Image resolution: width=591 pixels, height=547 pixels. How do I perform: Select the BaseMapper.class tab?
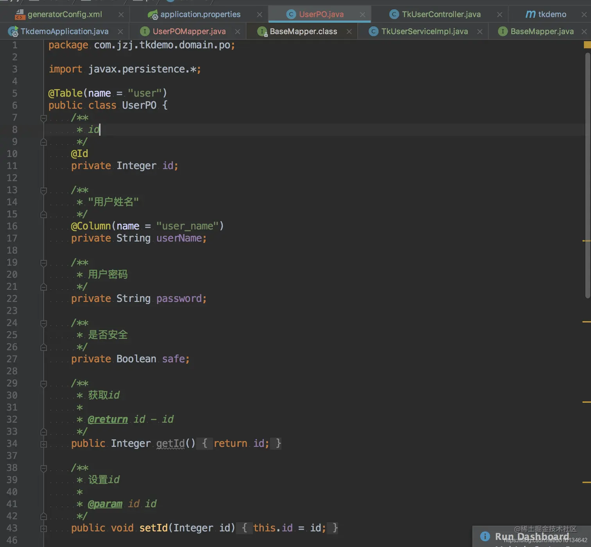pos(303,31)
